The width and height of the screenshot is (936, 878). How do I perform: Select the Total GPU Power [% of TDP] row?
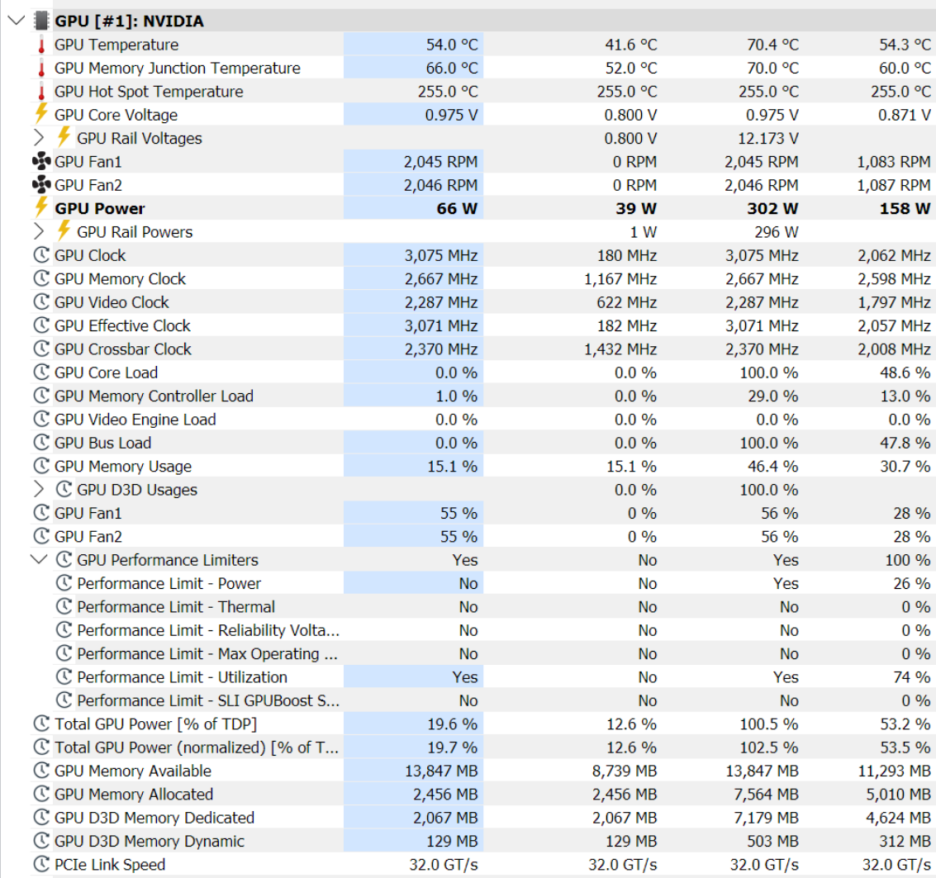(x=155, y=724)
